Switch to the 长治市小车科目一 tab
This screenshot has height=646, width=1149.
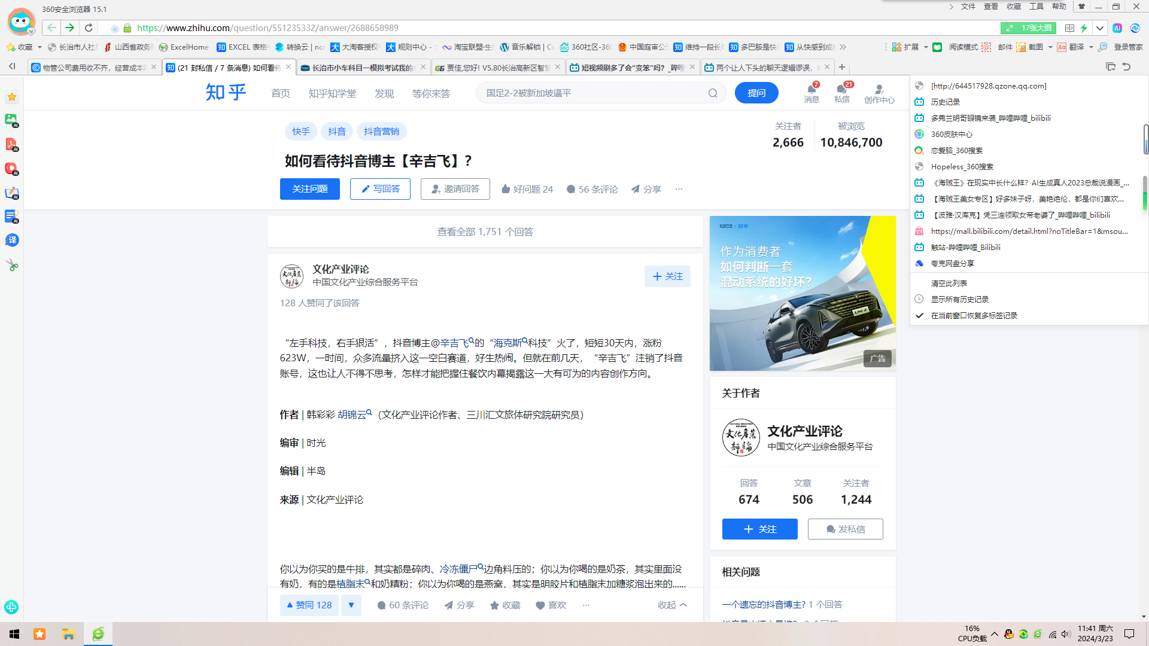point(364,68)
